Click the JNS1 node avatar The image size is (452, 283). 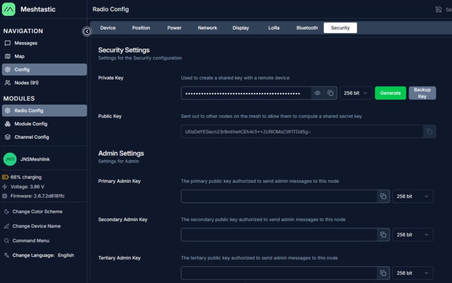click(10, 159)
